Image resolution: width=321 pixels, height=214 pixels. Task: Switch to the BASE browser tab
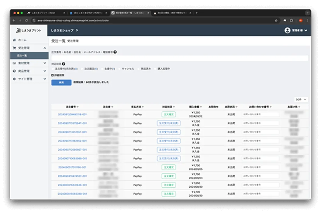click(171, 13)
